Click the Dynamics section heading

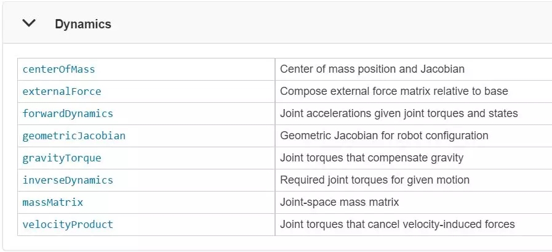pyautogui.click(x=83, y=24)
